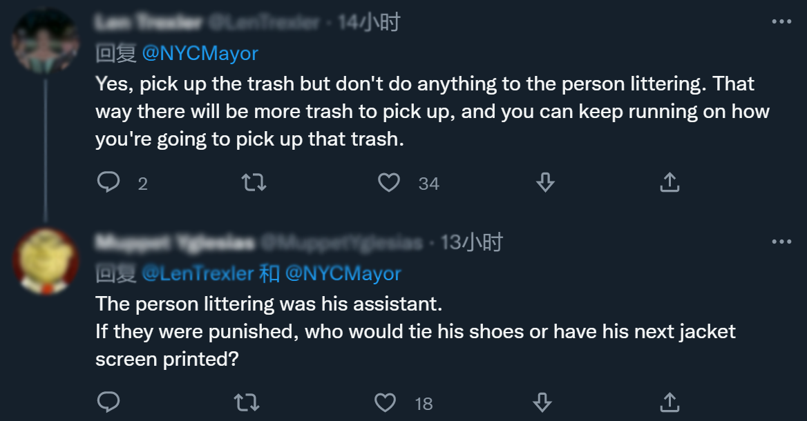807x421 pixels.
Task: Open the first tweet's 14小时 timestamp
Action: [369, 23]
